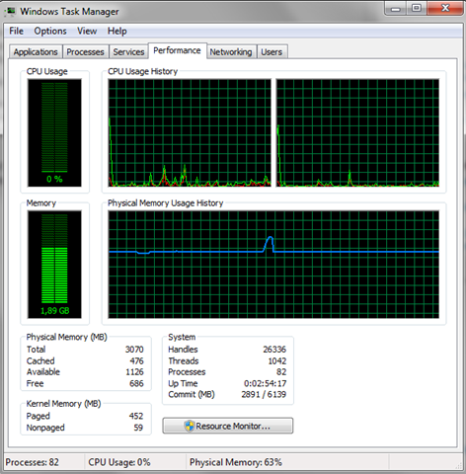Open the Help menu
Screen dimensions: 466x474
(x=116, y=31)
